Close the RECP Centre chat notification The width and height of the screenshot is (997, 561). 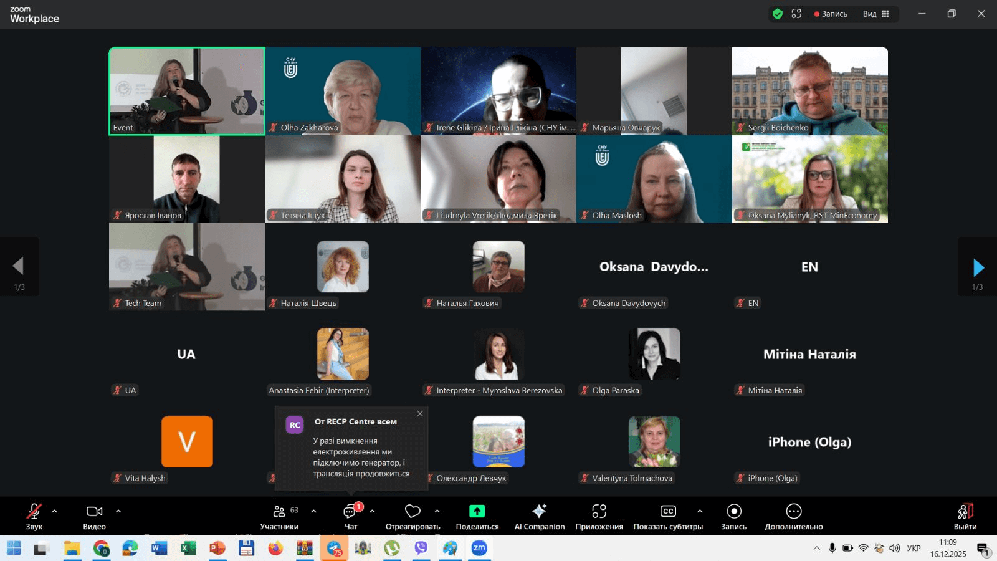(420, 413)
